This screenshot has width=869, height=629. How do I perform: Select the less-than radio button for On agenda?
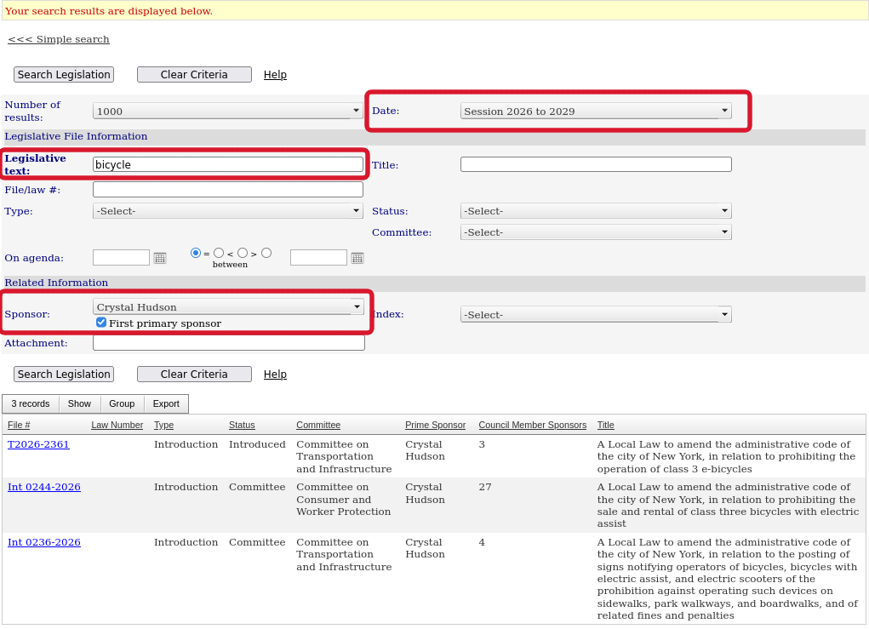point(219,253)
